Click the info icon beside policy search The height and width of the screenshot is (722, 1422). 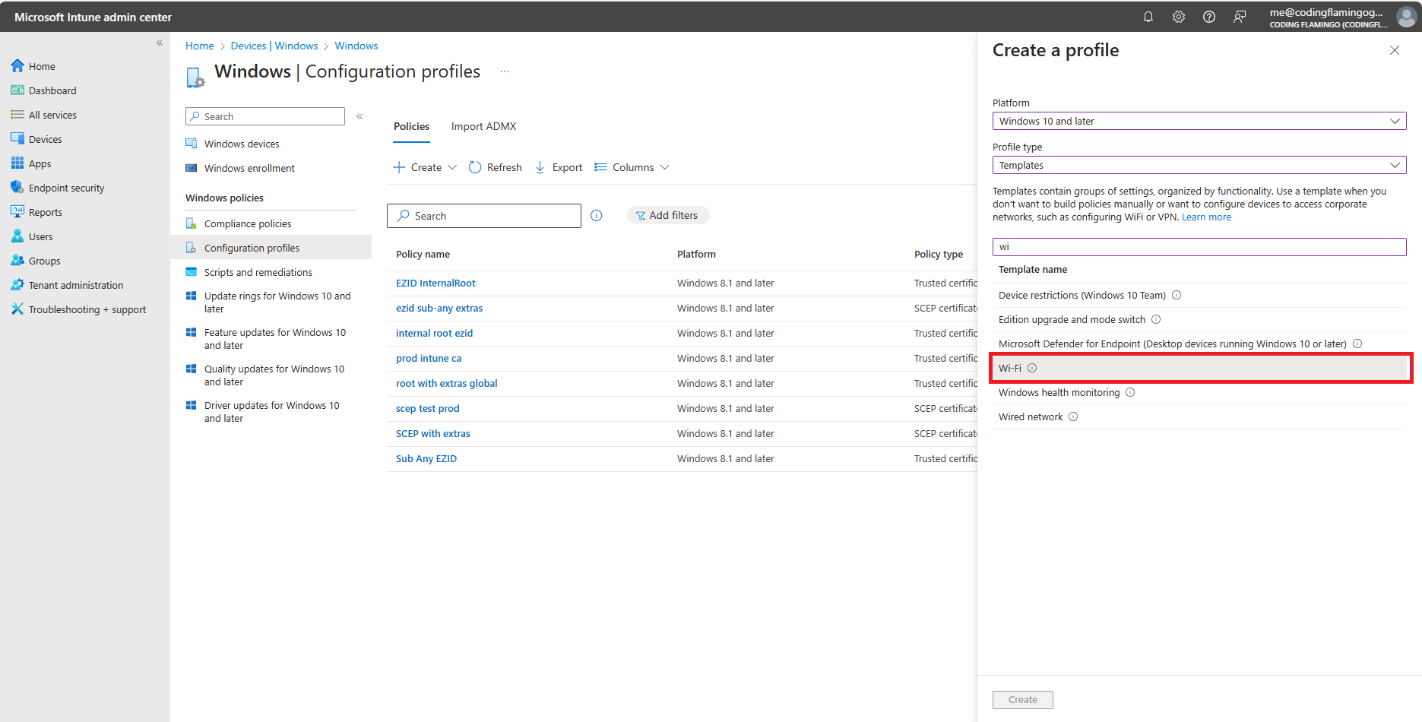coord(597,216)
